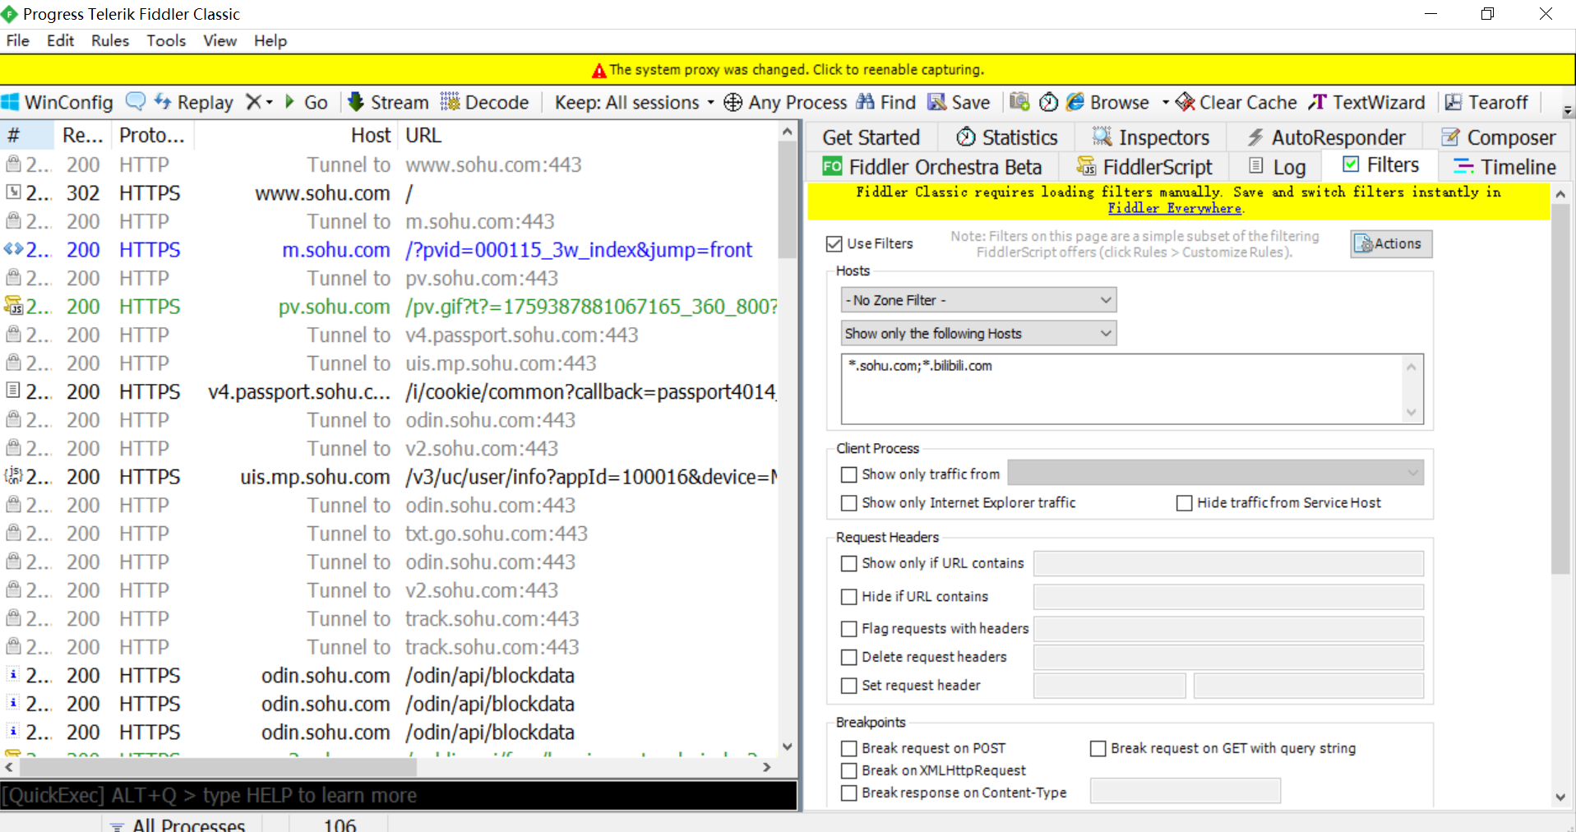Open the Help menu
1576x832 pixels.
coord(270,40)
